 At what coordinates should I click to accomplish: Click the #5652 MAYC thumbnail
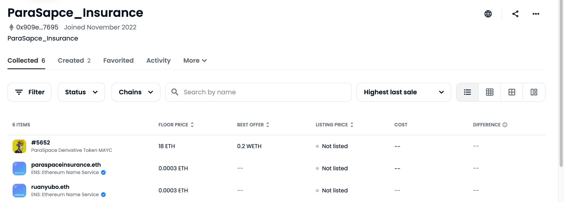[x=19, y=146]
